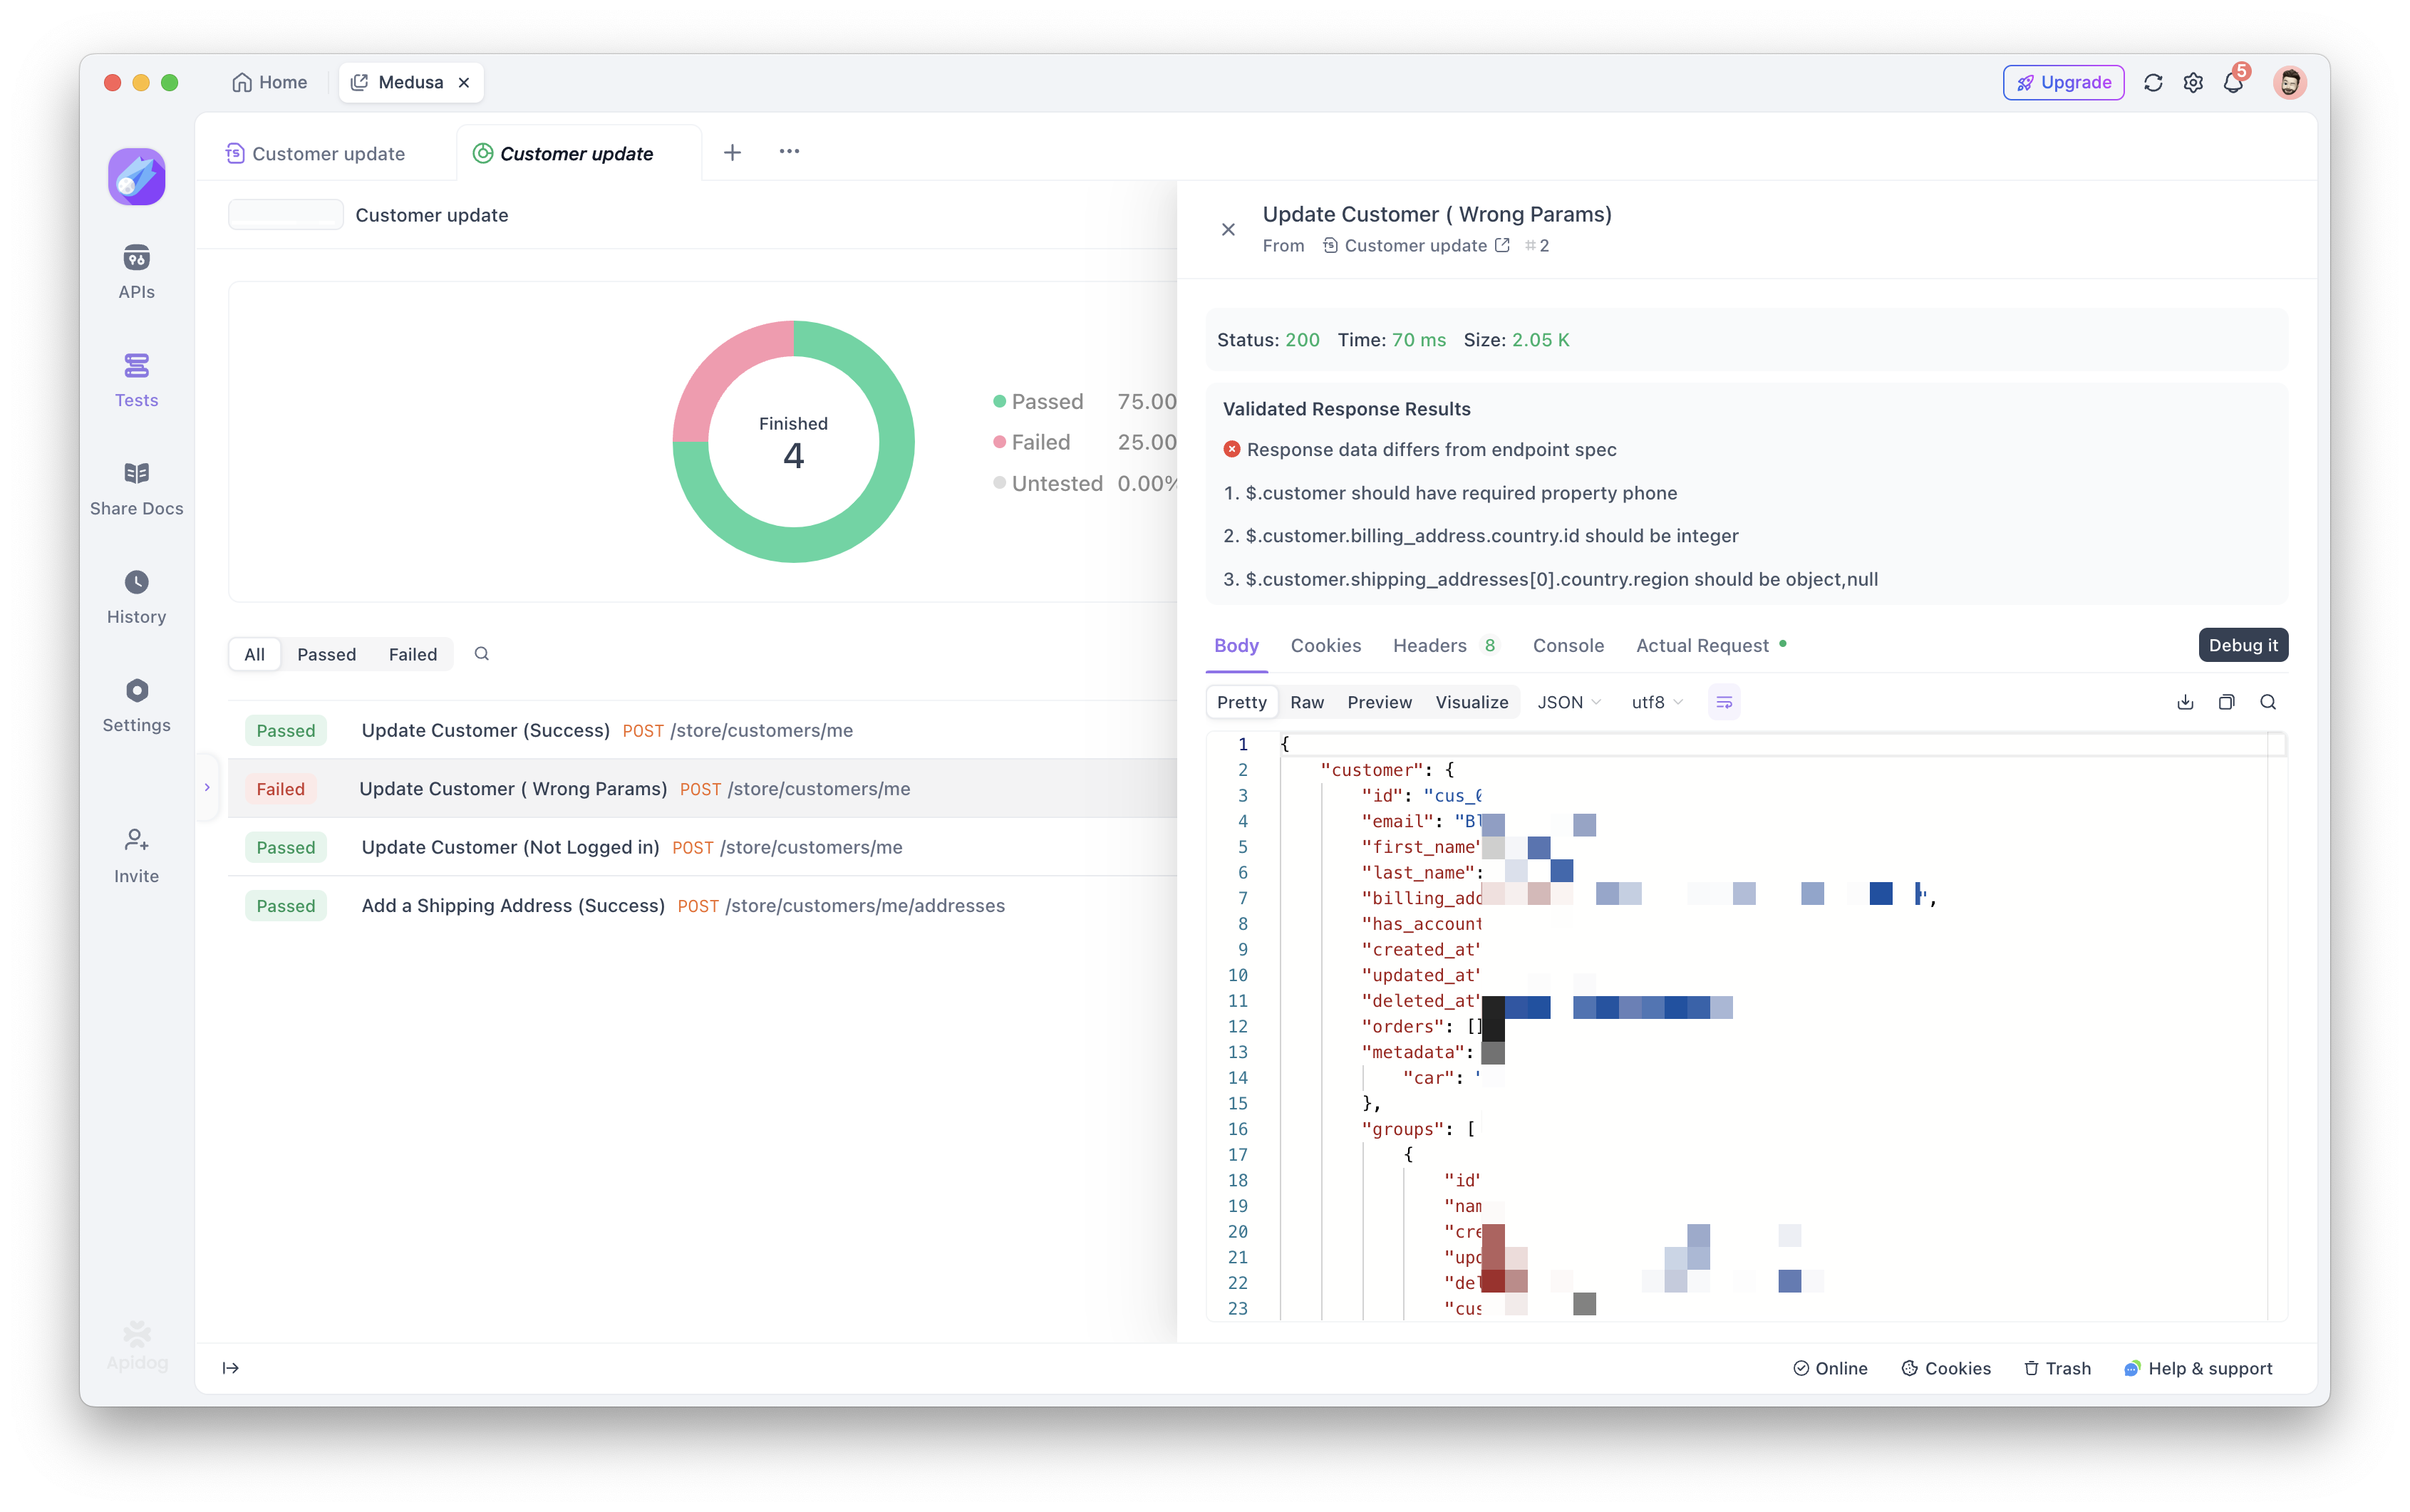
Task: Close the Update Customer detail panel
Action: tap(1228, 229)
